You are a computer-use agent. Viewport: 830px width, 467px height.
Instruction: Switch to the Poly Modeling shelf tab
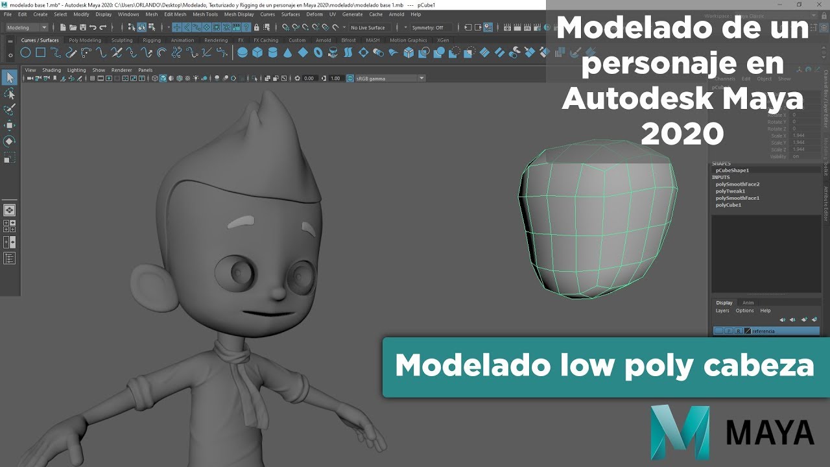point(86,40)
